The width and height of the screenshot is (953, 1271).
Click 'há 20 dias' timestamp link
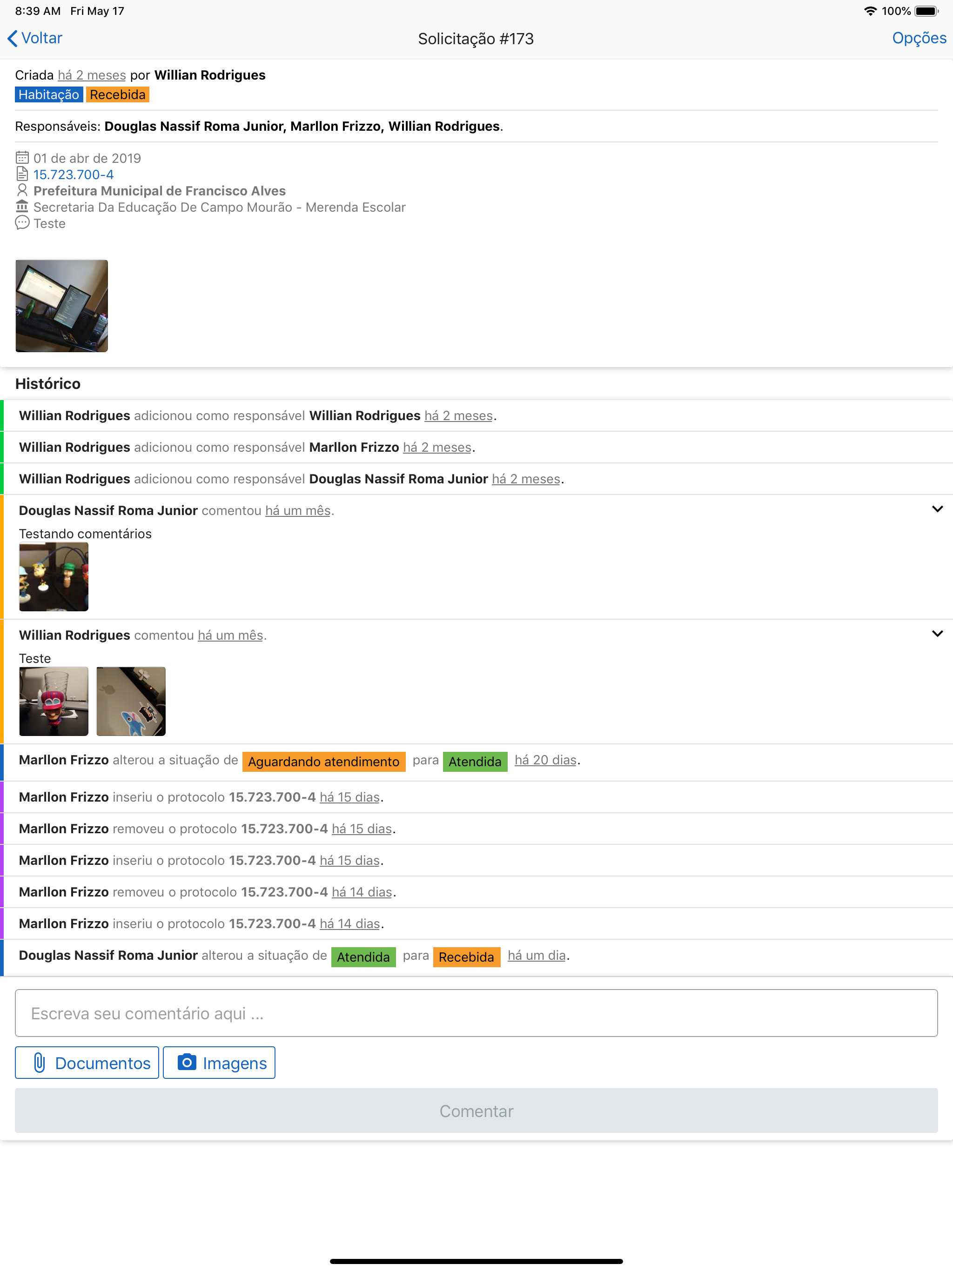545,760
